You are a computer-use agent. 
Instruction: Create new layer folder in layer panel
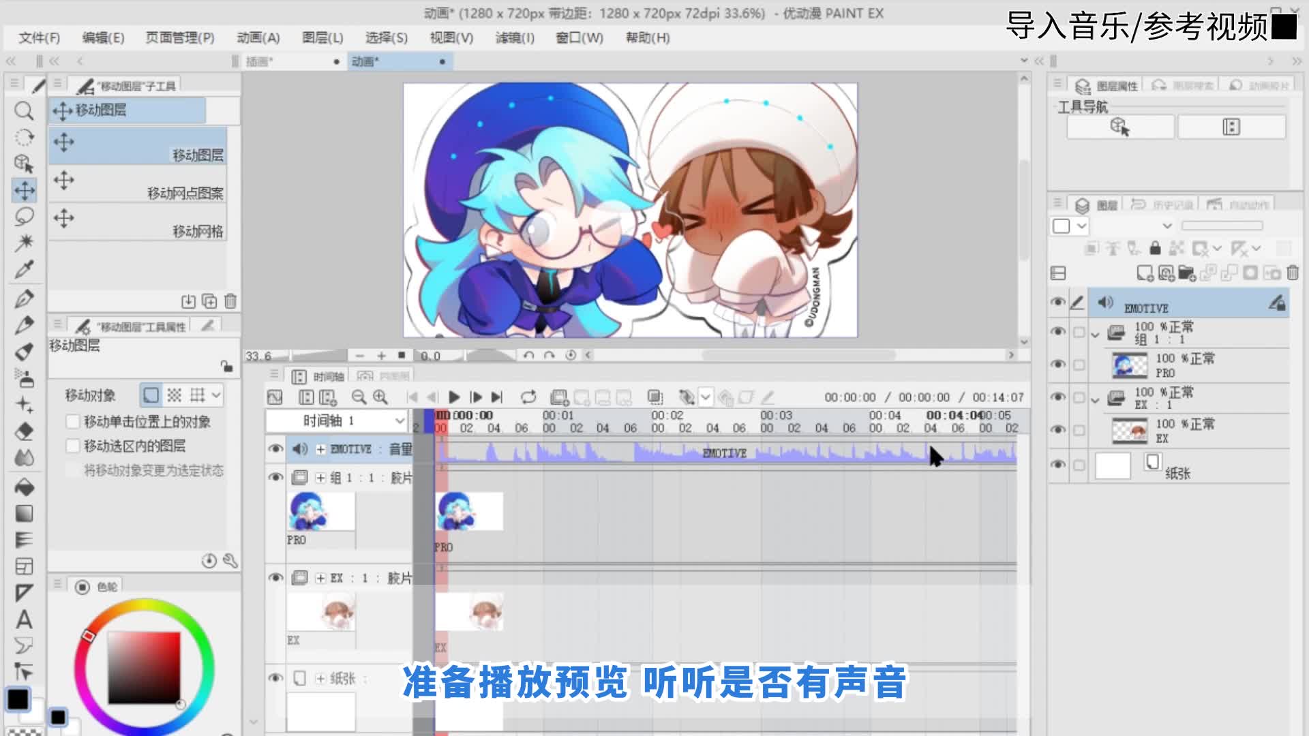[1187, 273]
